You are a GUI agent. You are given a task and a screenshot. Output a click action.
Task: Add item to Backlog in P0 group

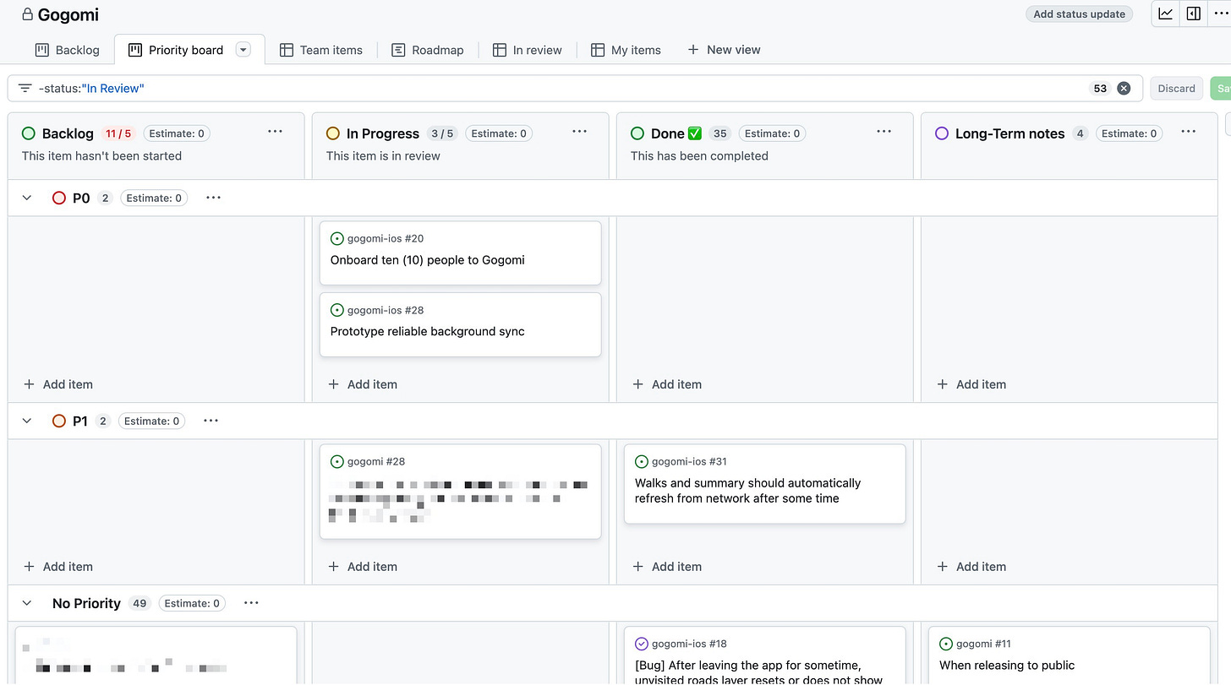57,384
